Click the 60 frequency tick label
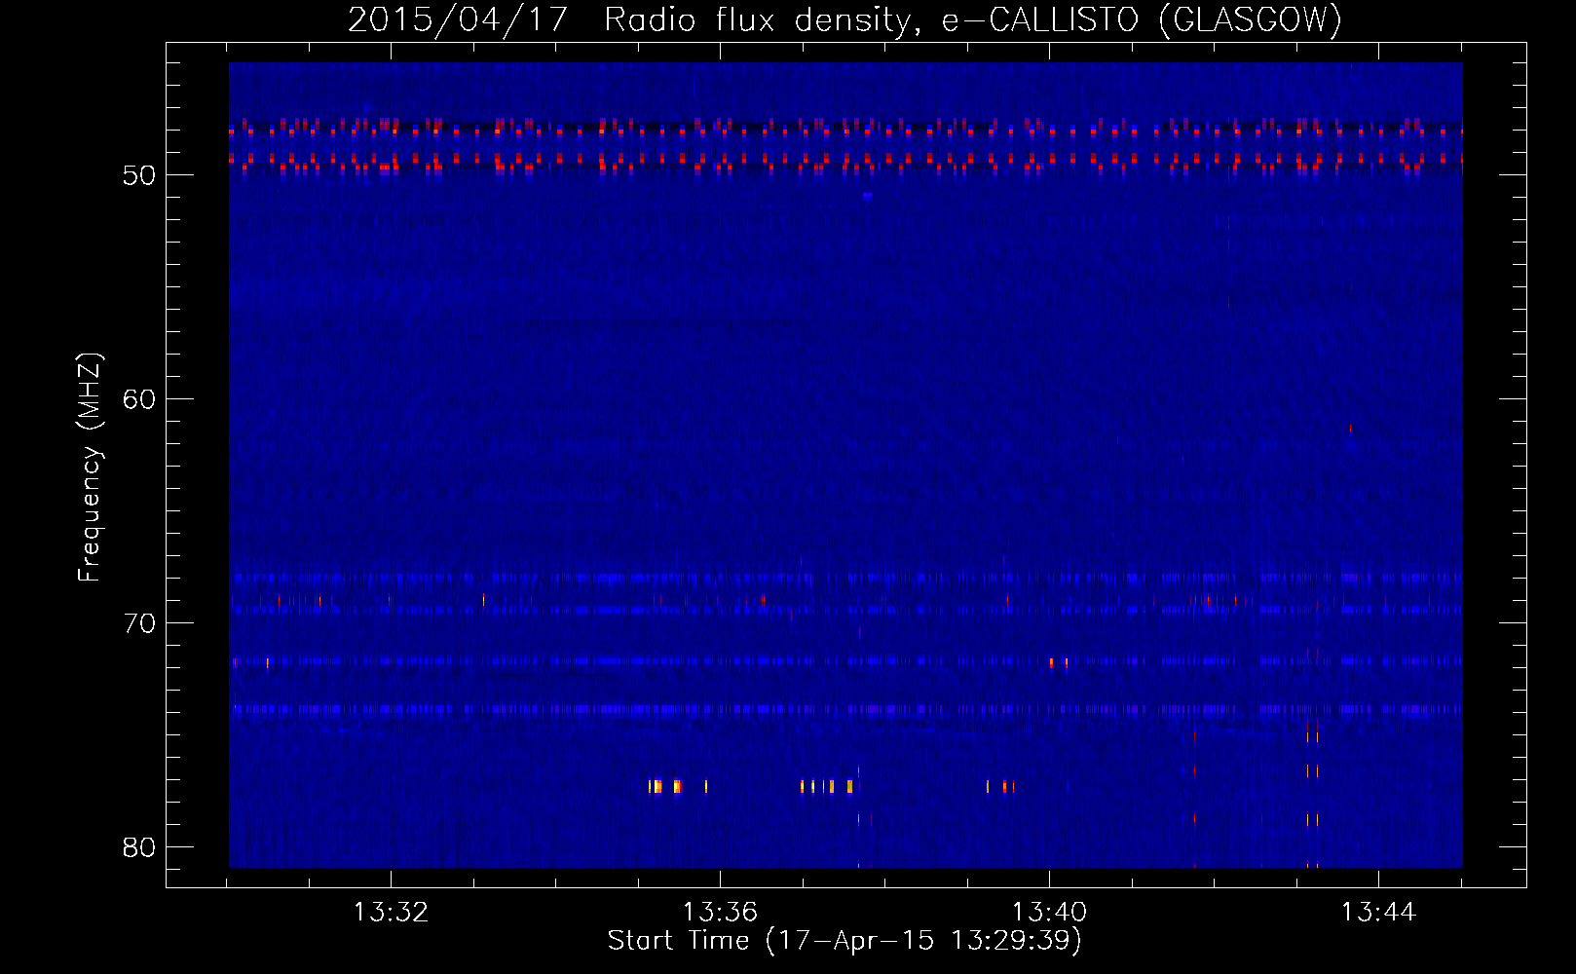Screen dimensions: 1576x974 click(139, 399)
